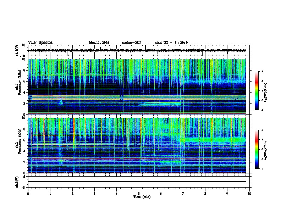Click the time axis tick label "0"
The image size is (281, 217).
tap(28, 194)
